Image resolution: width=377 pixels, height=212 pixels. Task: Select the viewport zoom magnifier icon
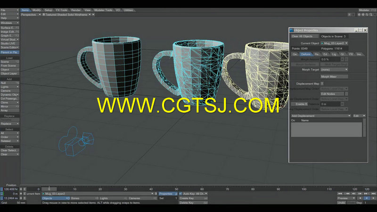pos(371,15)
